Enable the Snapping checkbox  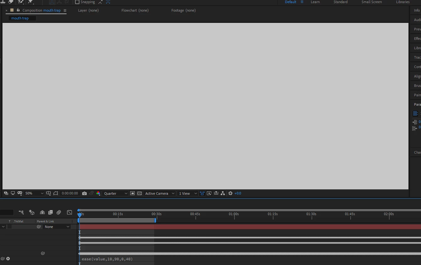(77, 2)
